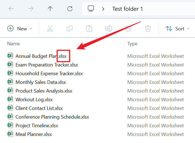Click the Forward navigation arrow
Viewport: 195px width, 143px height.
pos(31,9)
